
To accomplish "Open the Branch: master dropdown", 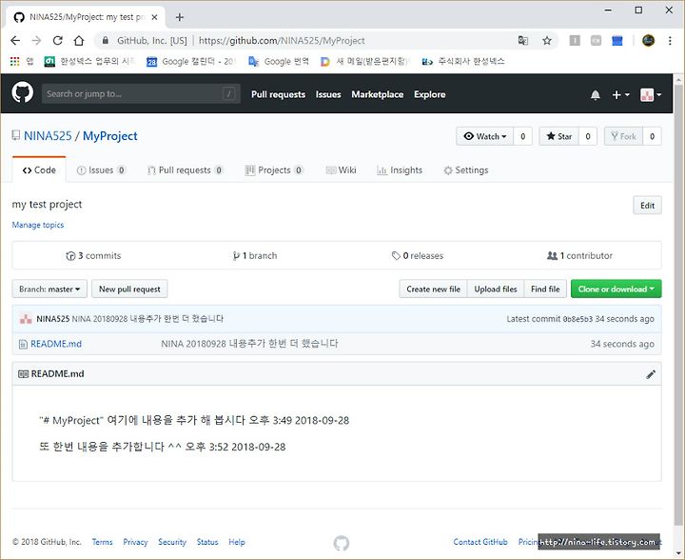I will [x=49, y=289].
